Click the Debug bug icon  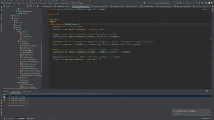(177, 3)
